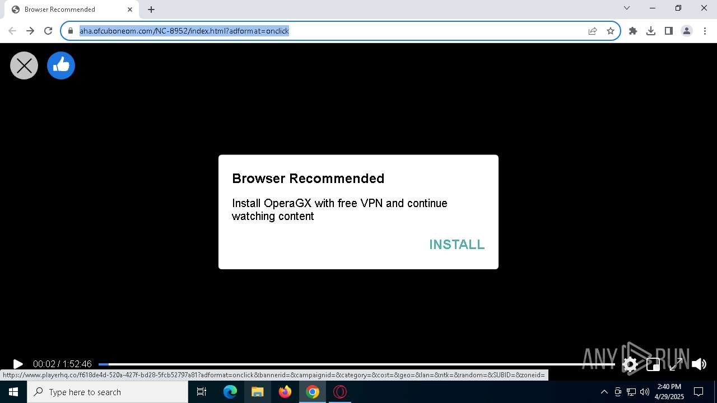Close the Browser Recommended tab

(x=130, y=10)
